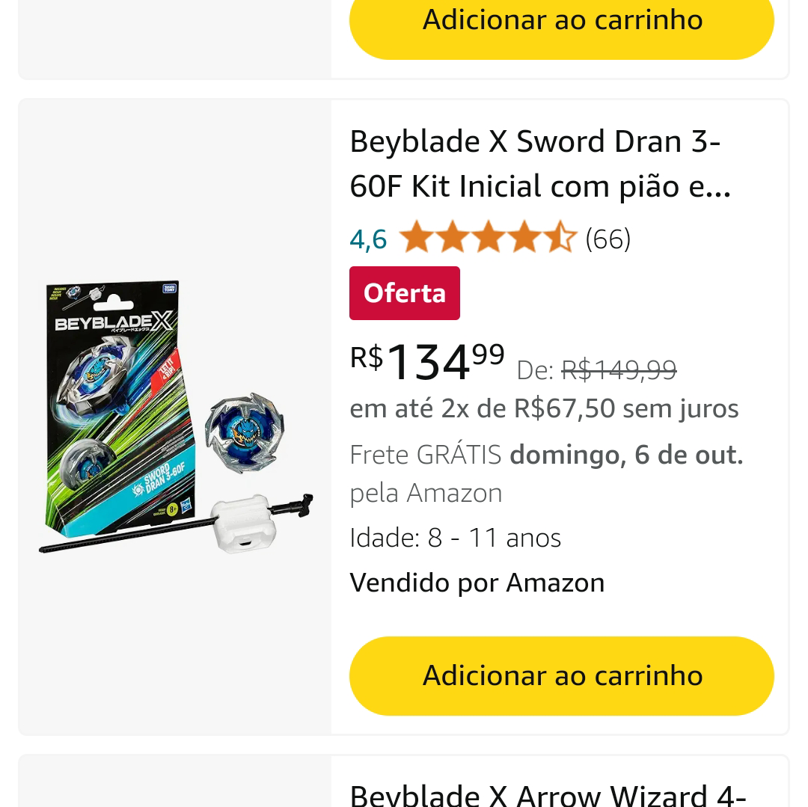Click the Frete GRÁTIS delivery date text

coord(546,455)
